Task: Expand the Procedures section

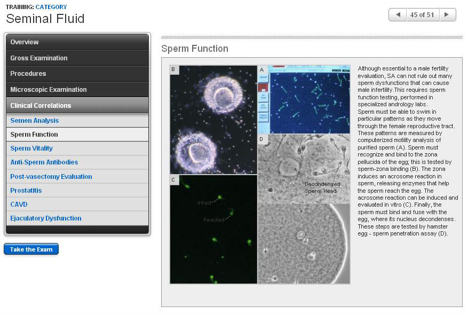Action: 77,74
